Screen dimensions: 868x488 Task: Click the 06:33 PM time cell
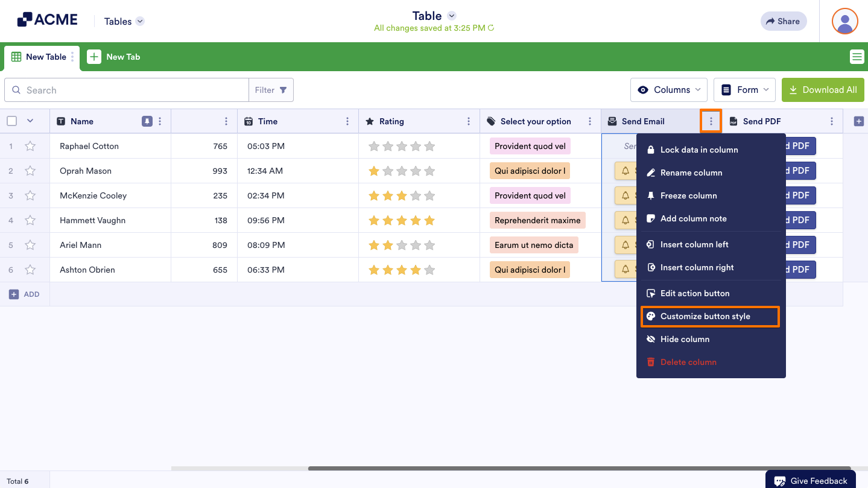(x=298, y=270)
